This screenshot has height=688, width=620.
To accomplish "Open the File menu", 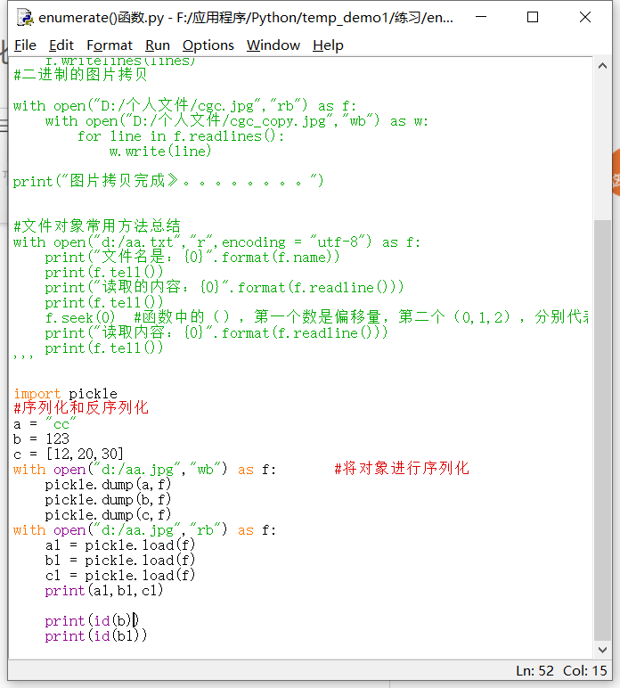I will [x=25, y=45].
